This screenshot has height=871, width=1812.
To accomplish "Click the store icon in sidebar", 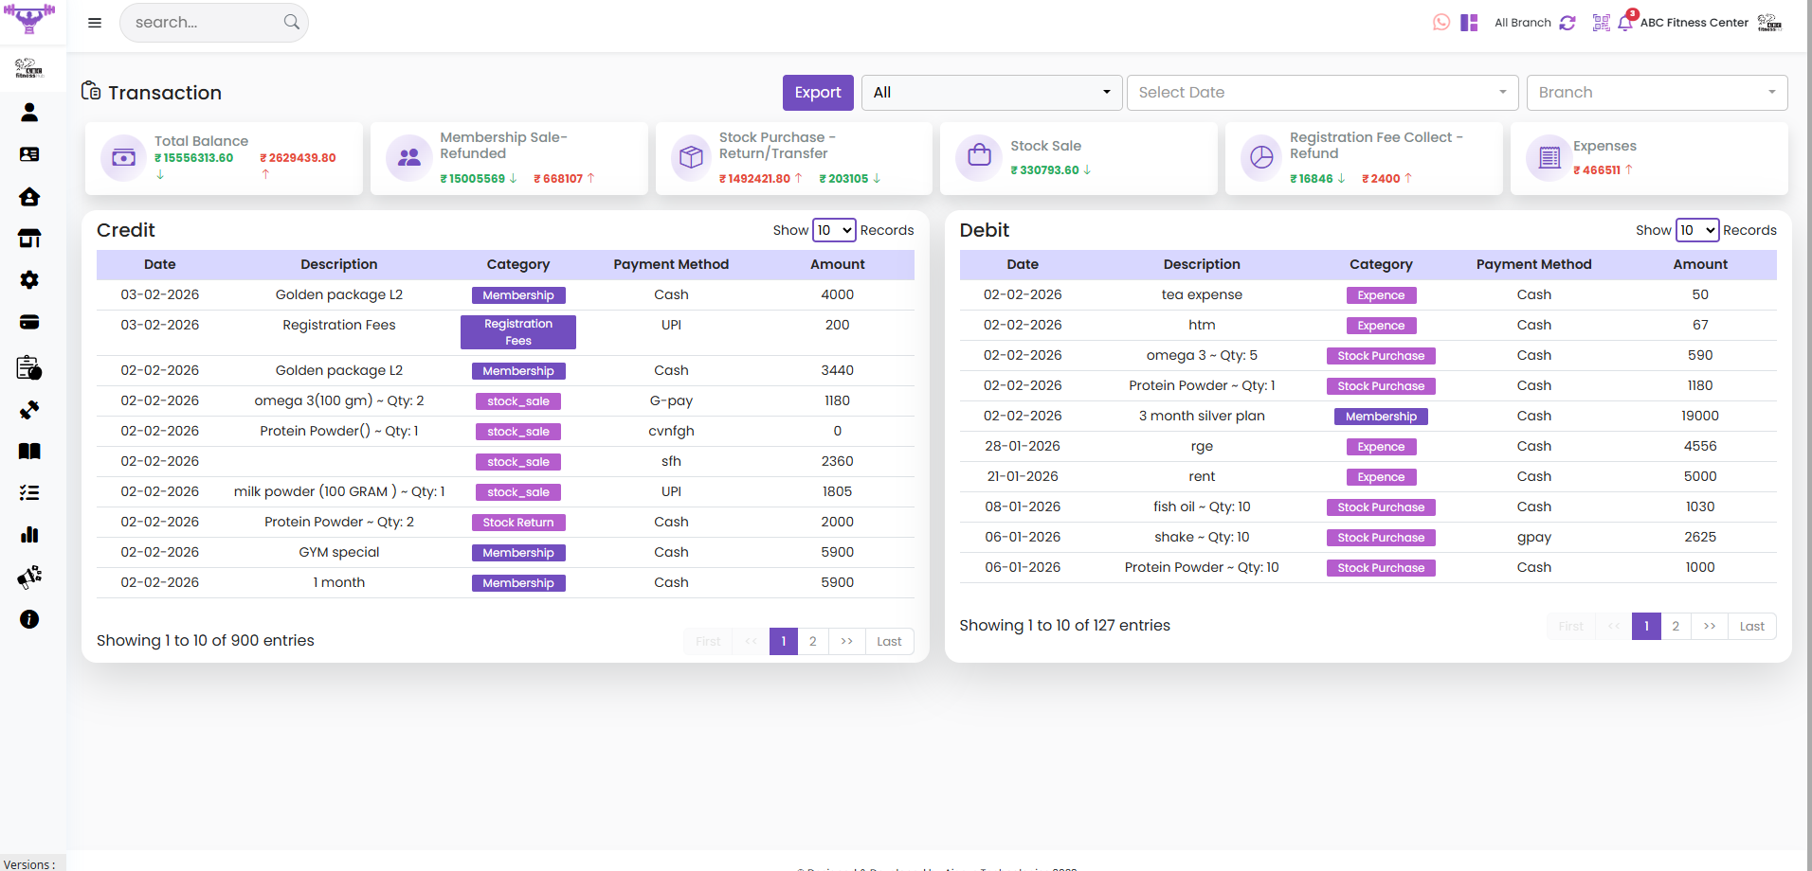I will click(x=29, y=239).
